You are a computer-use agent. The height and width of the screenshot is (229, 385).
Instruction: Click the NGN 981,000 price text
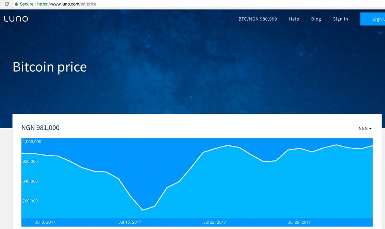pyautogui.click(x=40, y=127)
